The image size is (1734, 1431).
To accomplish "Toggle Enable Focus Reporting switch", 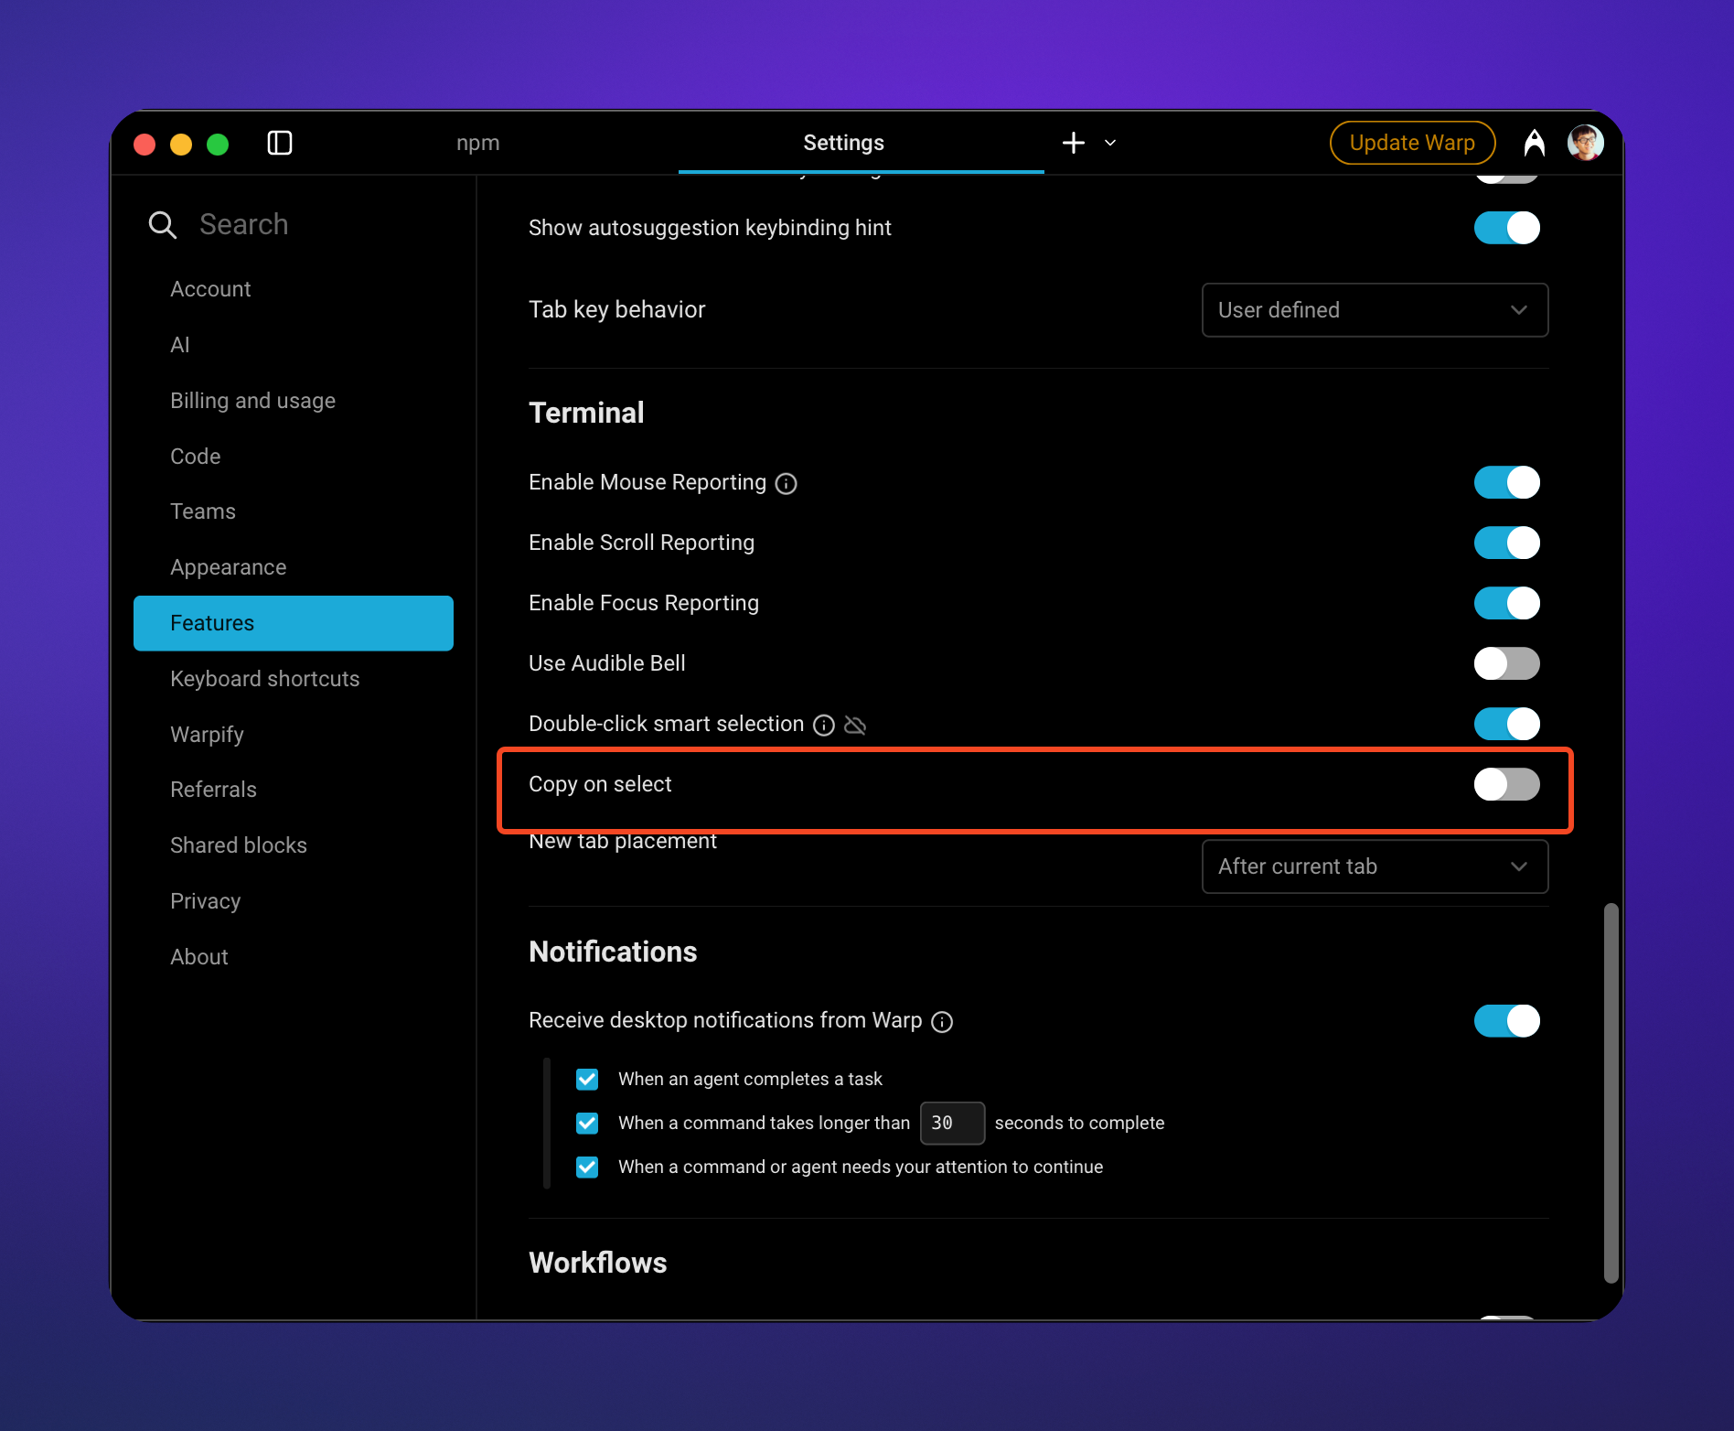I will pos(1507,603).
